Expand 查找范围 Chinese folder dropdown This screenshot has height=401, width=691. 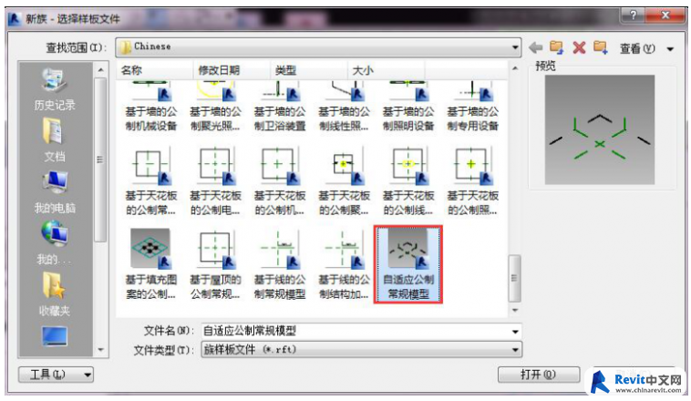pos(515,47)
